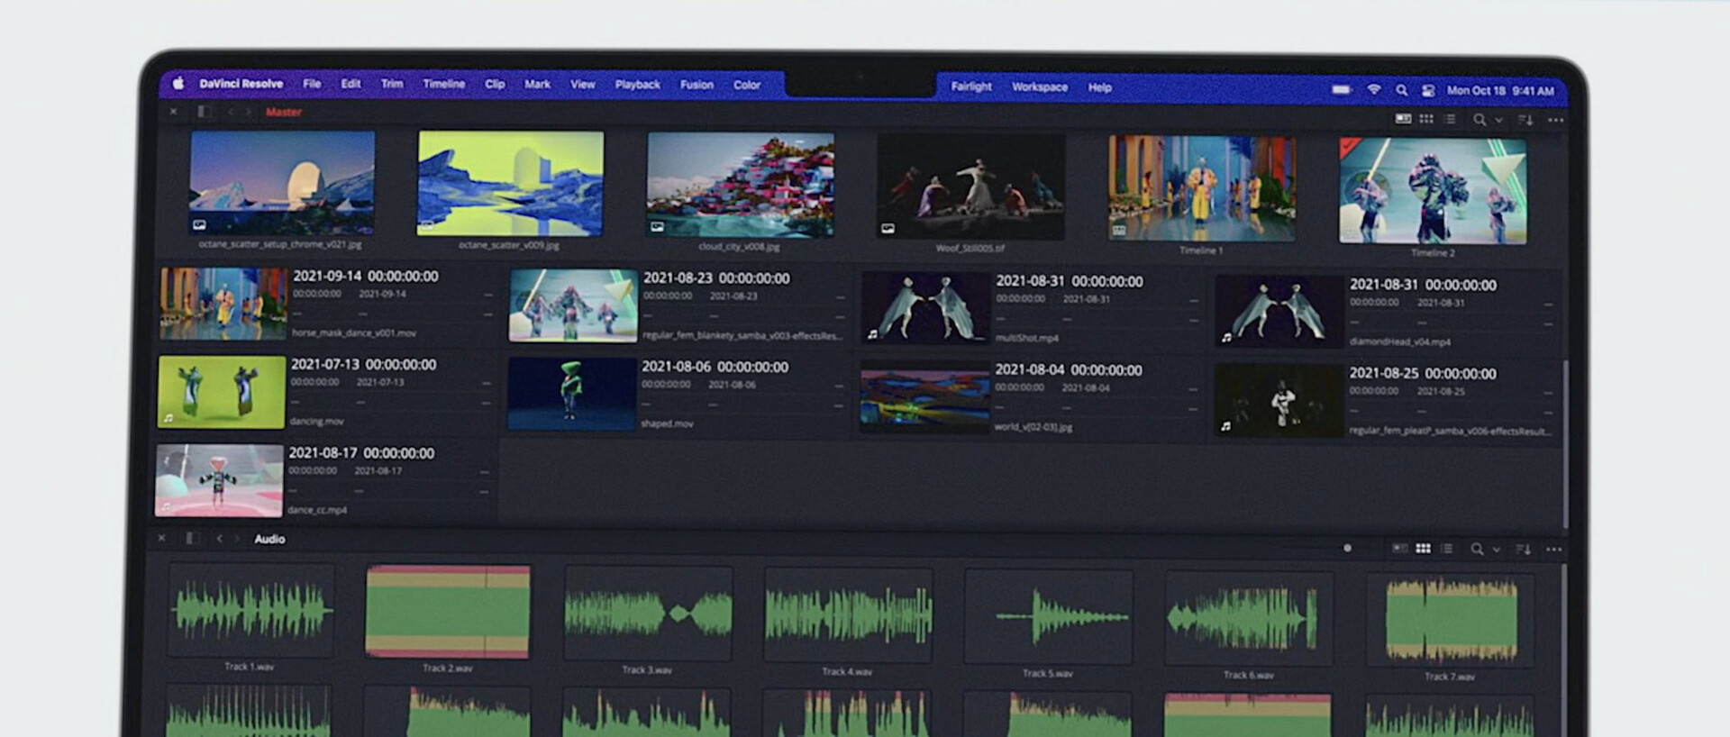
Task: Go forward in Audio bin navigation
Action: click(237, 538)
